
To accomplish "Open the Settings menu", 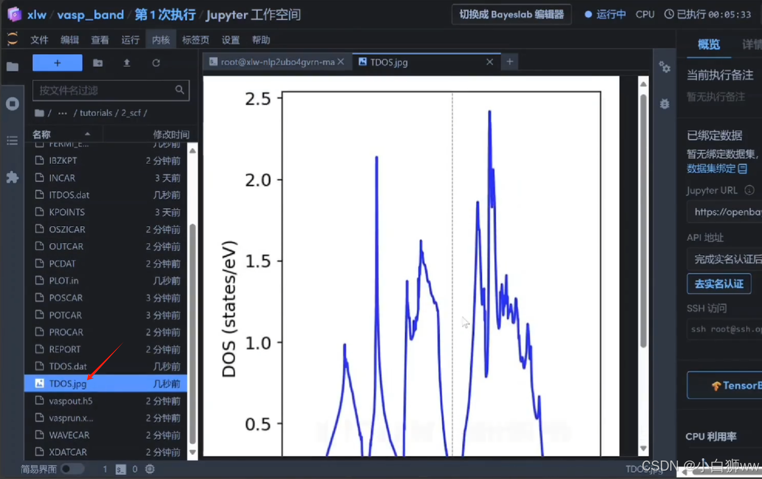I will click(230, 40).
